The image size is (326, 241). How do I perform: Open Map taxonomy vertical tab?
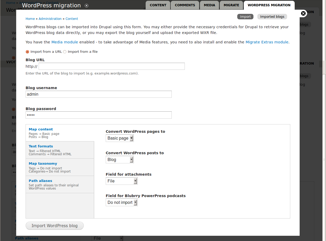click(x=60, y=167)
